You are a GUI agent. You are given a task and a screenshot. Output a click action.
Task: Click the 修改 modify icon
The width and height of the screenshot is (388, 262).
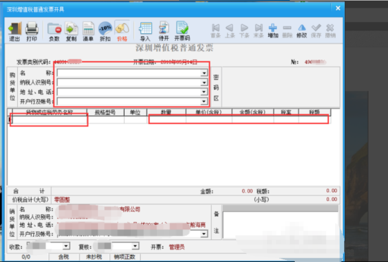tap(301, 31)
